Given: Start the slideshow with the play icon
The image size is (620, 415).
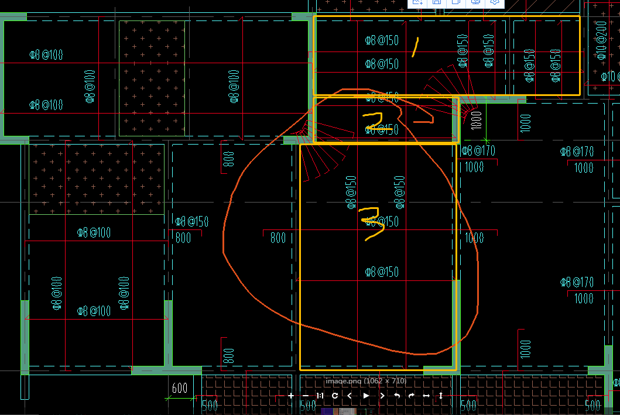Looking at the screenshot, I should [366, 396].
